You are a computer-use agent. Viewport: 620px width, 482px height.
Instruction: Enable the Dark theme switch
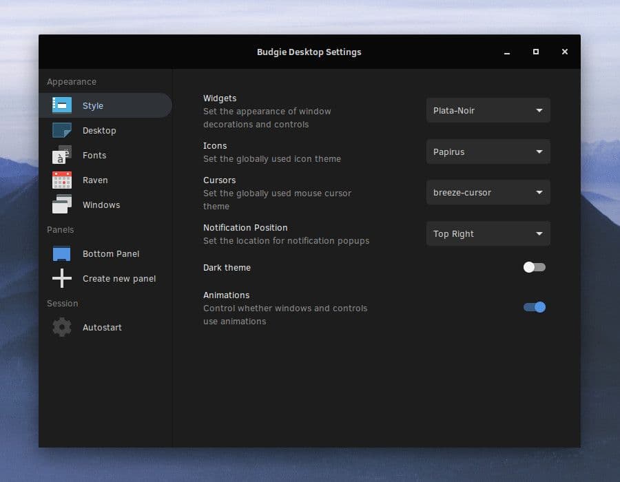(534, 267)
